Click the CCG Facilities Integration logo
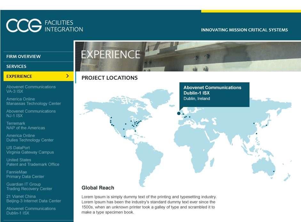 click(x=44, y=26)
